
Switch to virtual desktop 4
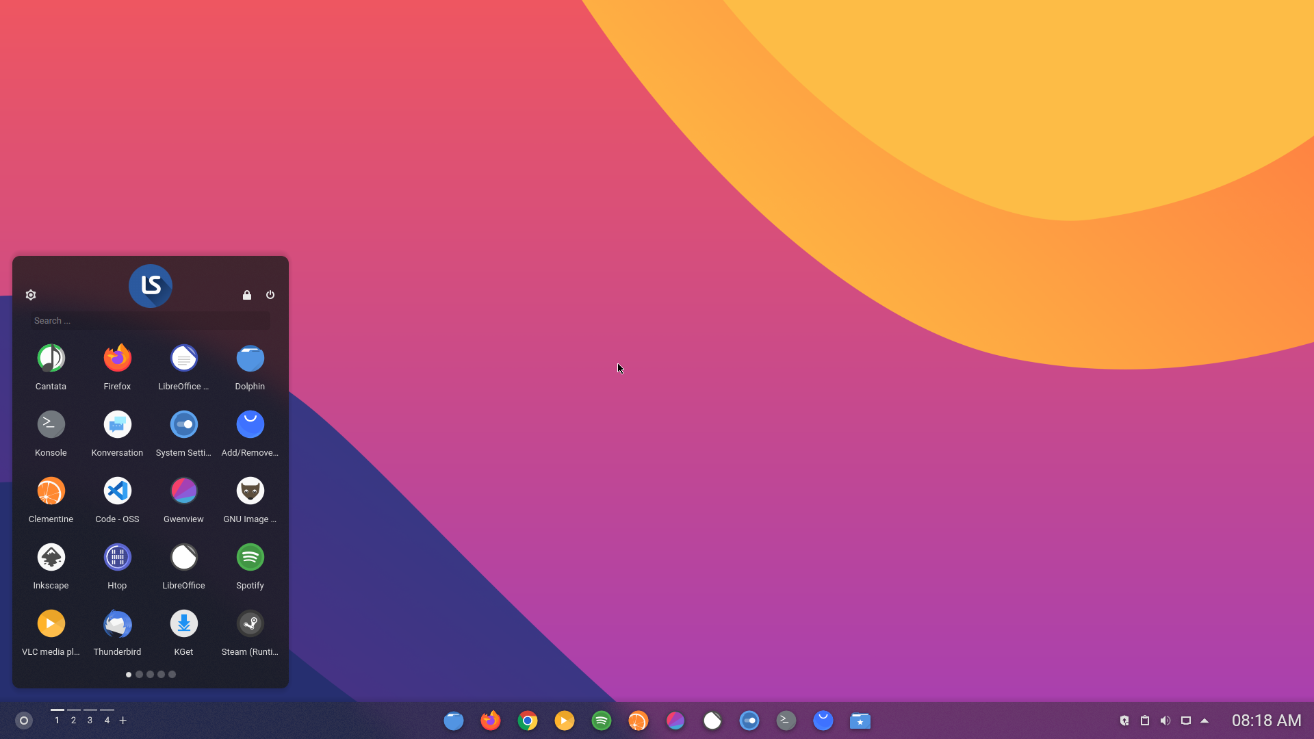107,719
